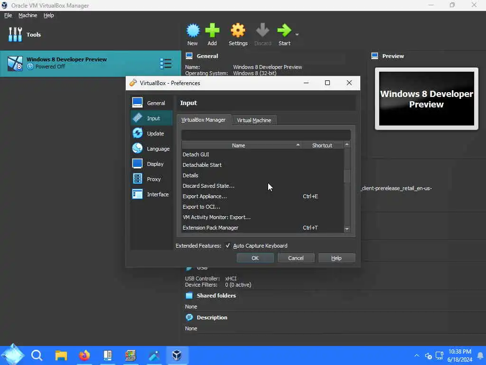Open the File menu
This screenshot has width=486, height=365.
click(x=8, y=15)
